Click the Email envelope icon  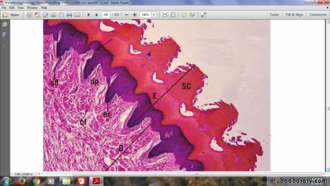pyautogui.click(x=77, y=15)
